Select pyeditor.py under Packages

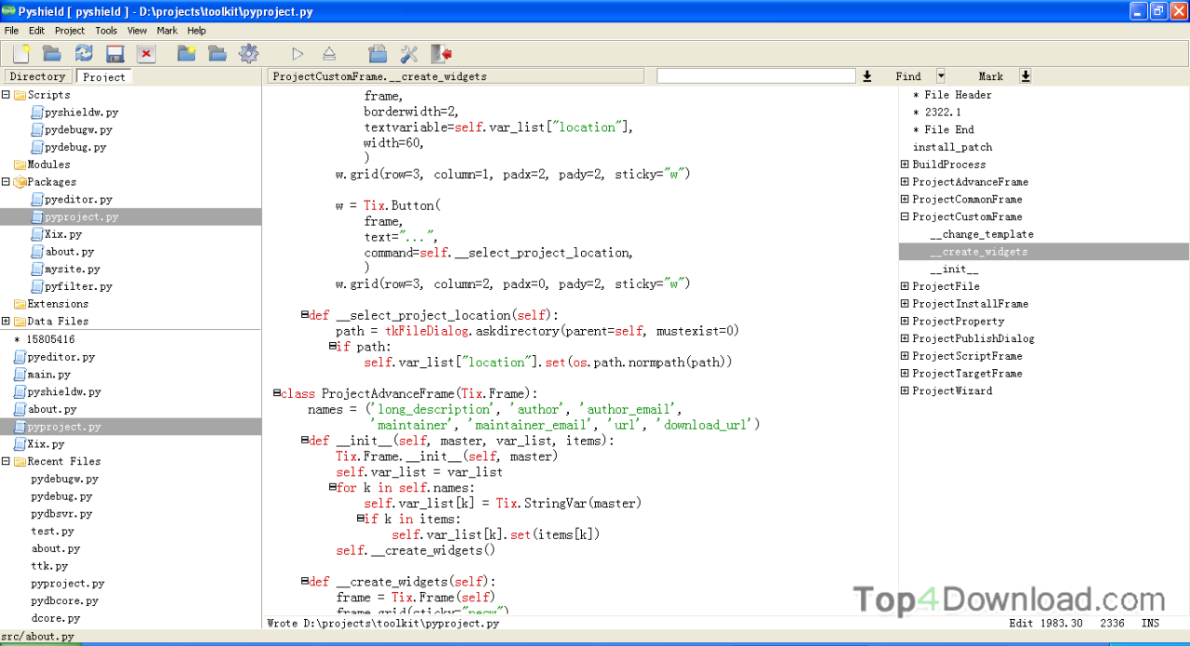76,199
